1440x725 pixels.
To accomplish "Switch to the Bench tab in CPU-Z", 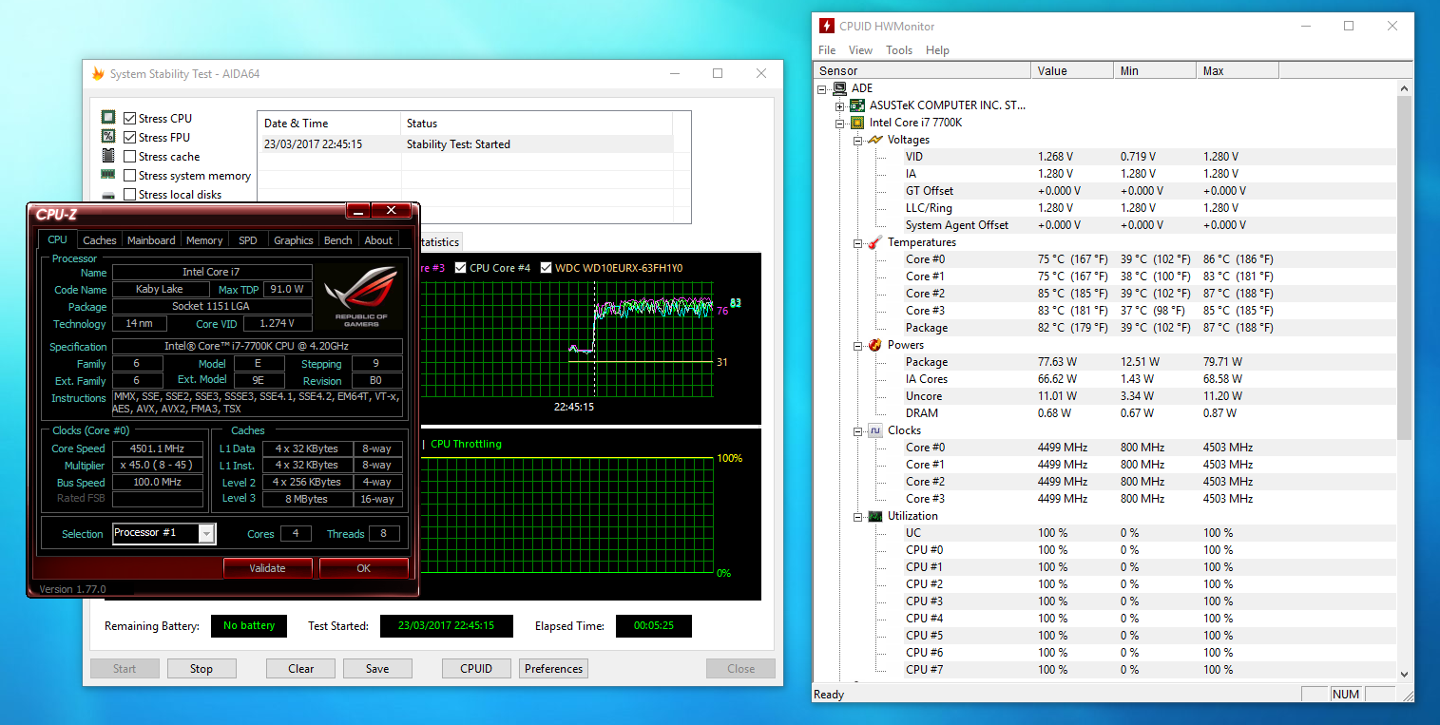I will click(338, 240).
